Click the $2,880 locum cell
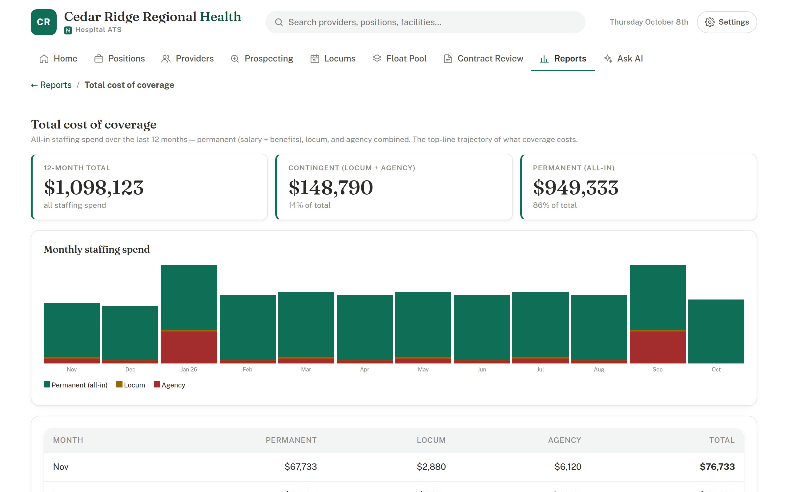Image resolution: width=788 pixels, height=492 pixels. 431,466
